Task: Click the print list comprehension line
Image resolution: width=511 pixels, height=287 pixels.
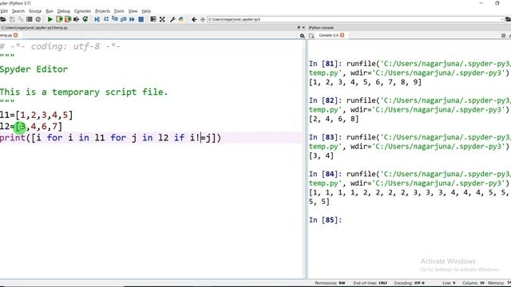Action: pos(110,138)
